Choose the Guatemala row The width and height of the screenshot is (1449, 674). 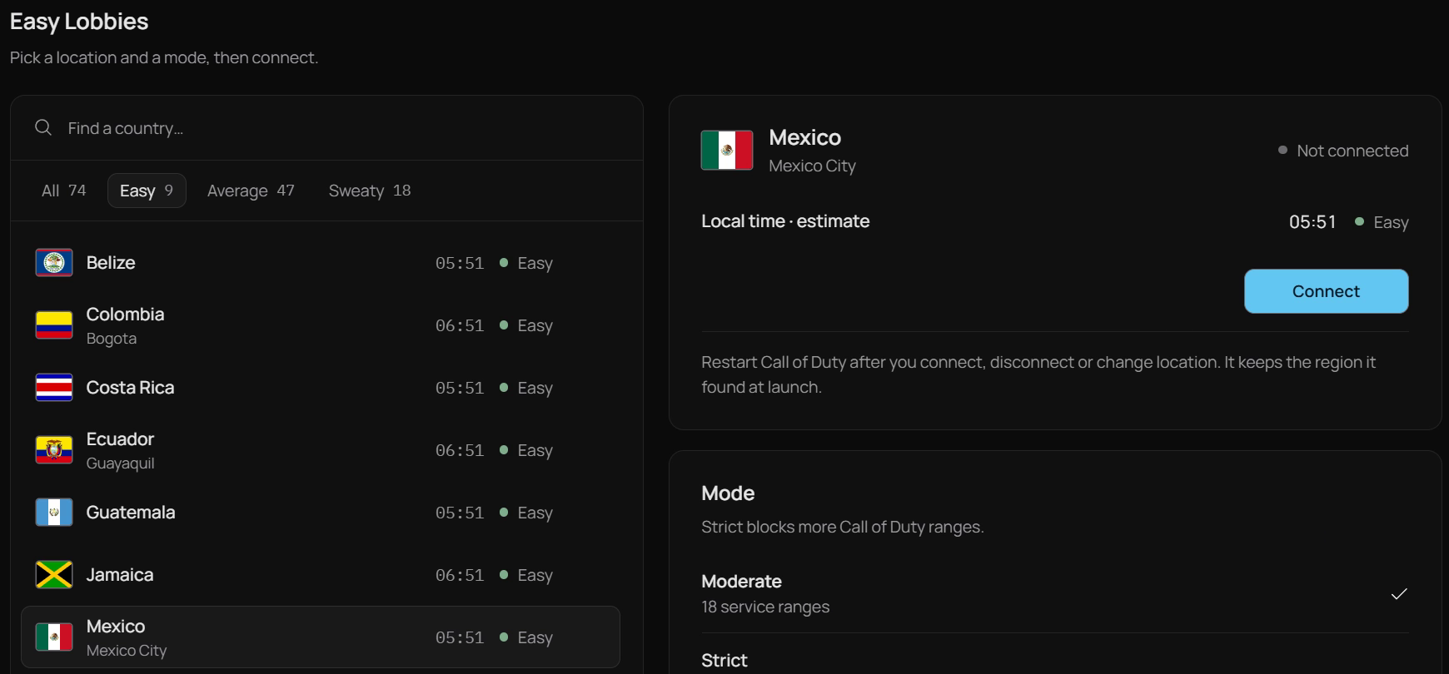(x=321, y=513)
